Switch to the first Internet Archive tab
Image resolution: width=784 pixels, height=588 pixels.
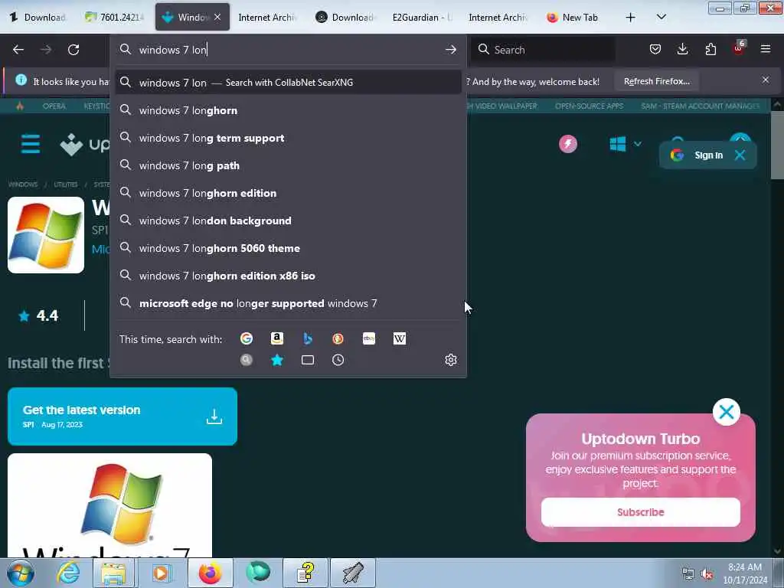click(266, 17)
